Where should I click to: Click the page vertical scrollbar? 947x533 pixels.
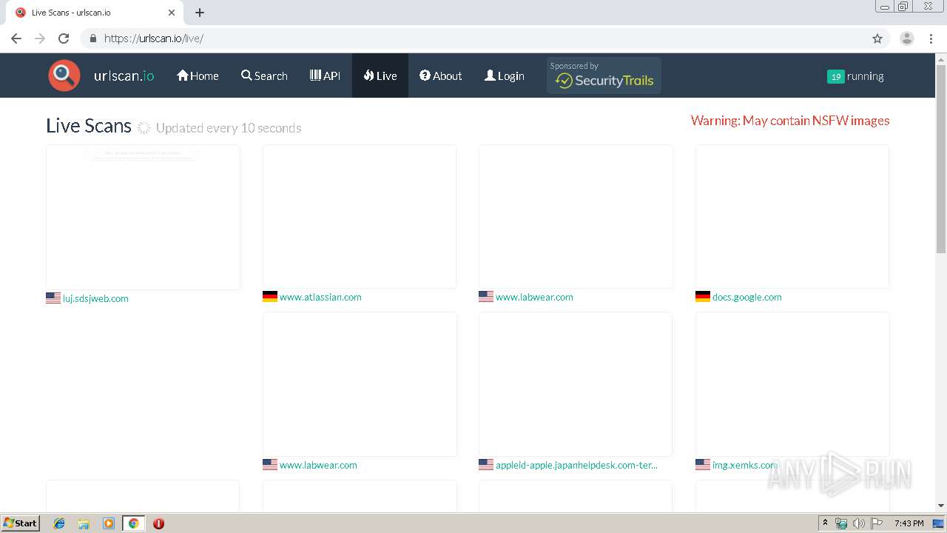(x=941, y=159)
